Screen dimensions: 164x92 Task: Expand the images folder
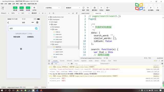tap(50, 22)
